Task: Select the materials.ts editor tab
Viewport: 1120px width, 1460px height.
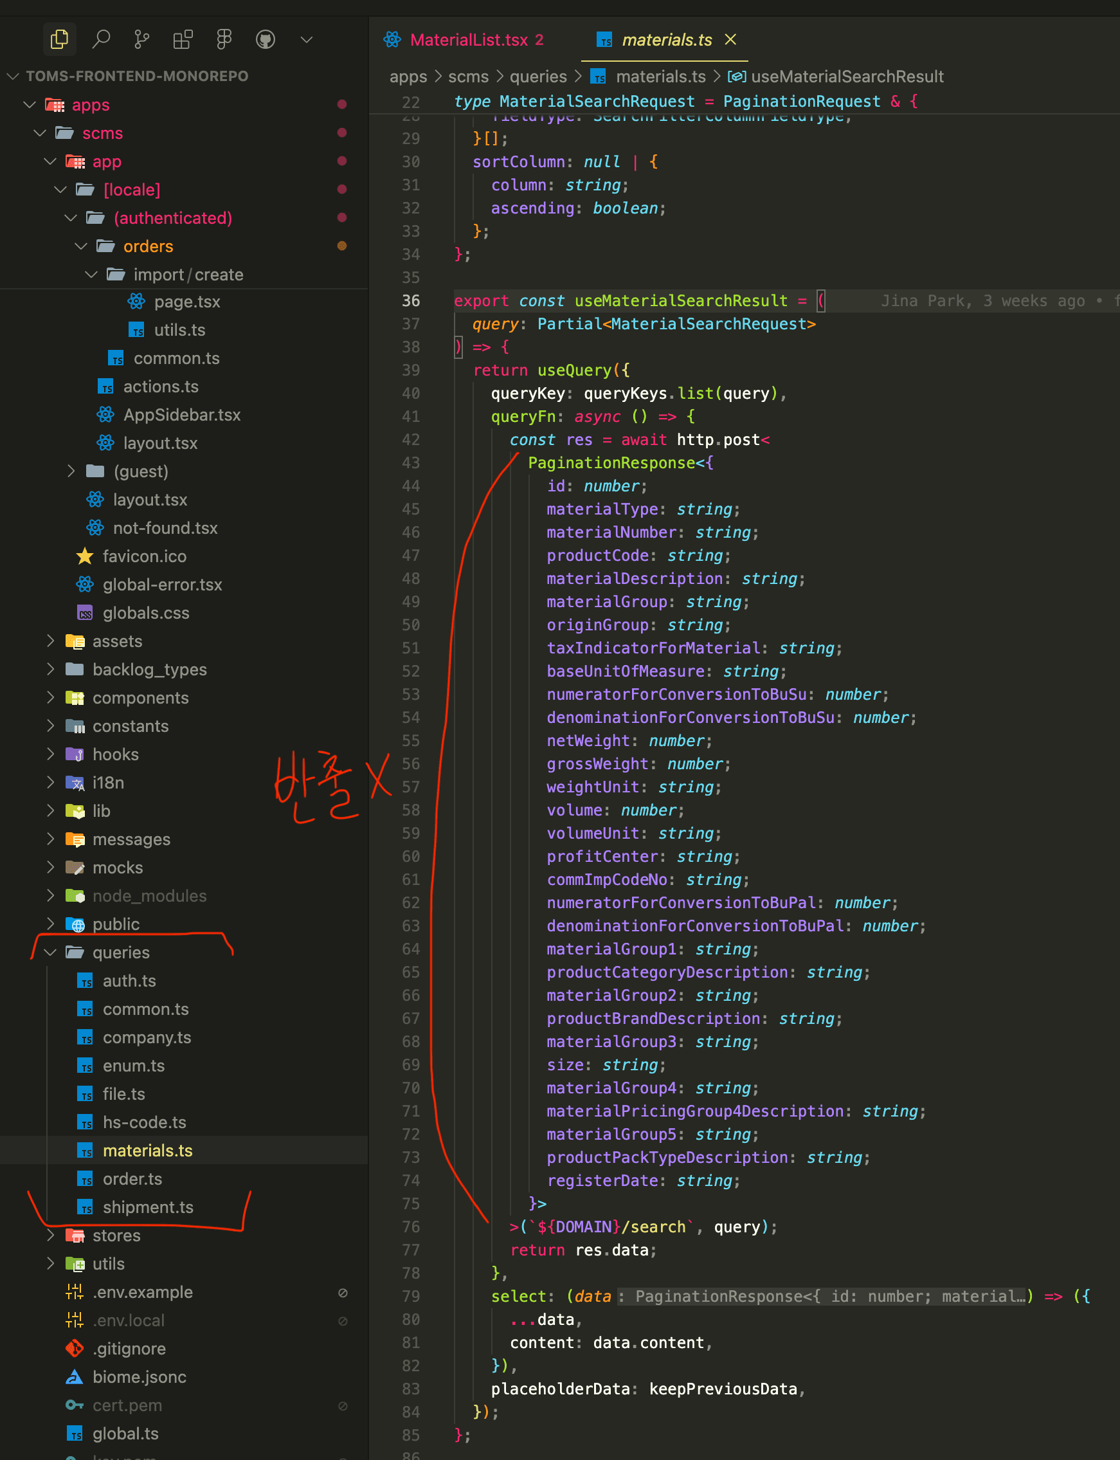Action: 666,40
